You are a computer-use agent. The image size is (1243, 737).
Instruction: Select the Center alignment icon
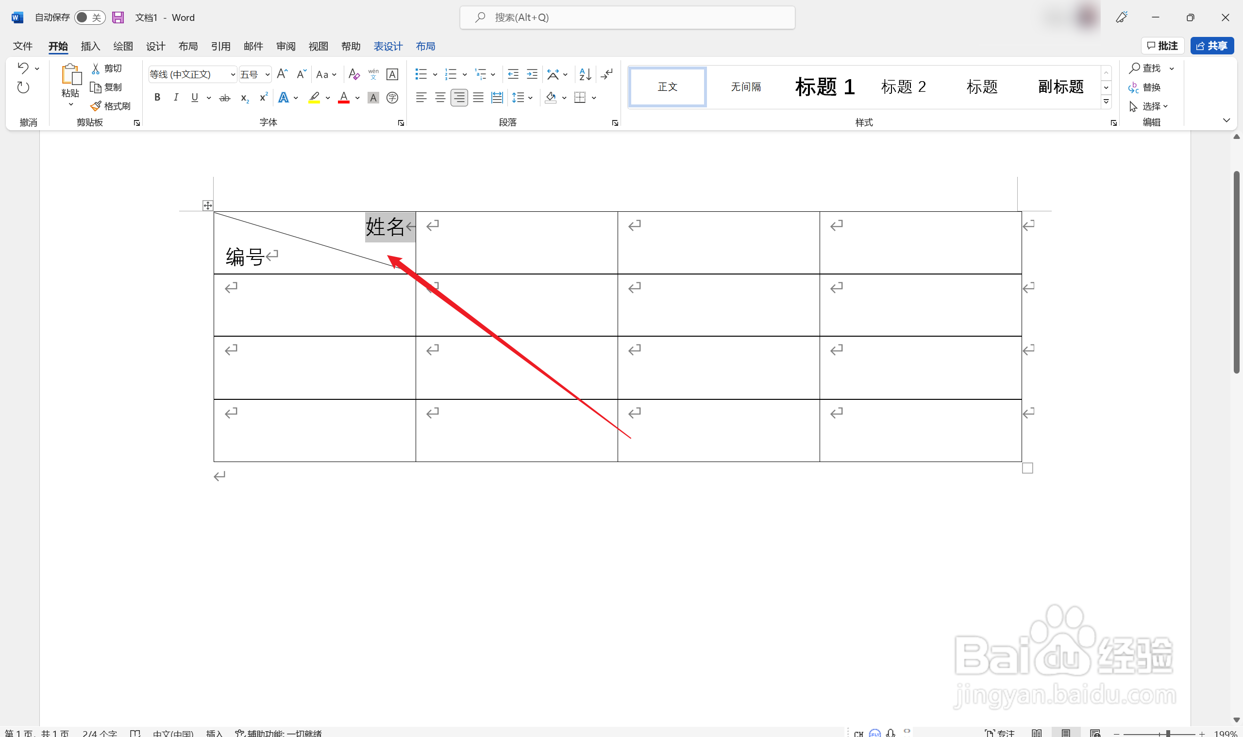click(x=440, y=98)
